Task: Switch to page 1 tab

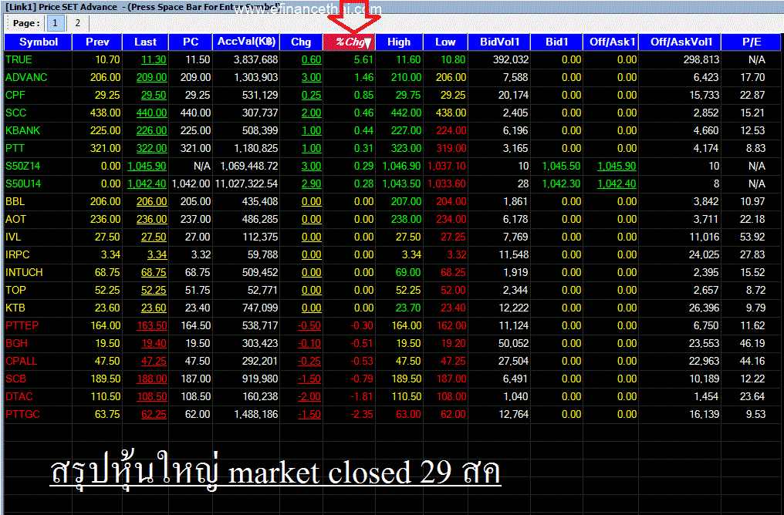Action: (55, 23)
